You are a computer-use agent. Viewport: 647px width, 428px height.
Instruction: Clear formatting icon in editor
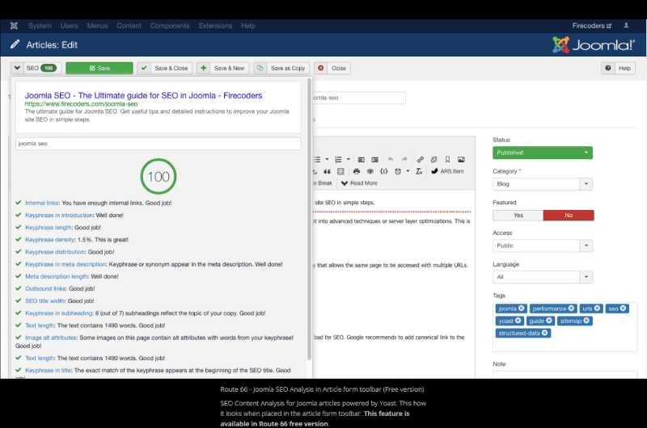click(419, 171)
